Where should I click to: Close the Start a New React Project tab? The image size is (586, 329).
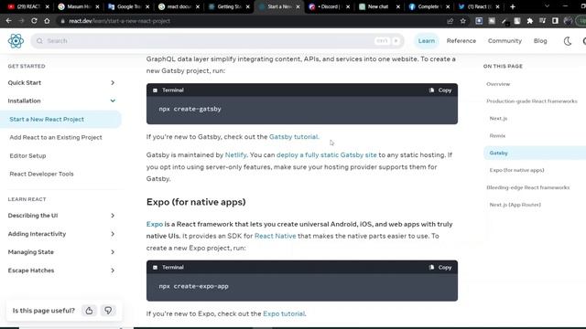point(298,6)
